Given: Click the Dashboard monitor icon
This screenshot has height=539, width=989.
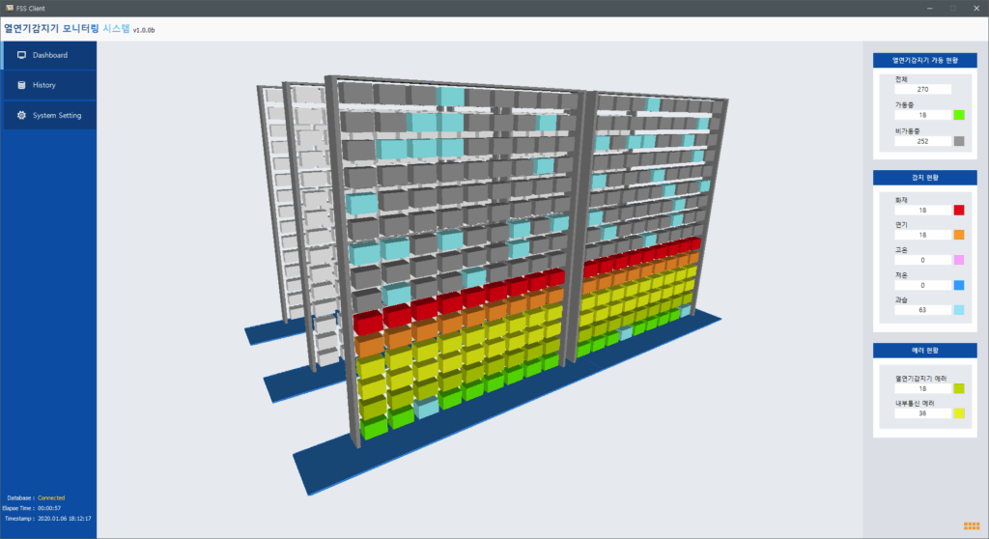Looking at the screenshot, I should pyautogui.click(x=21, y=55).
